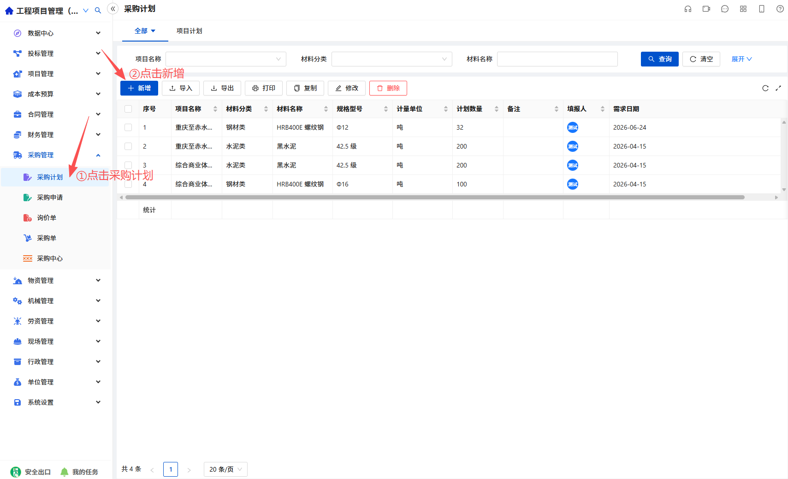Image resolution: width=788 pixels, height=479 pixels.
Task: Switch to 项目计划 tab
Action: [189, 31]
